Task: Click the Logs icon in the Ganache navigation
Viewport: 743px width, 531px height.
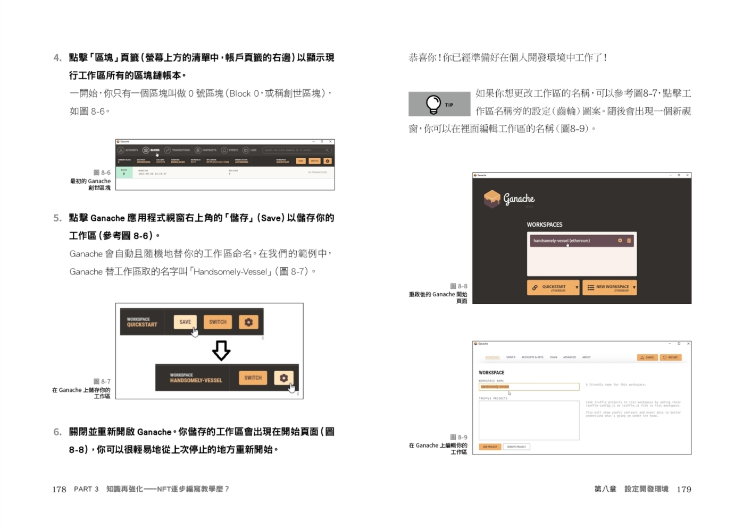Action: click(246, 150)
